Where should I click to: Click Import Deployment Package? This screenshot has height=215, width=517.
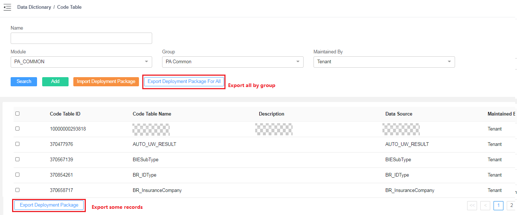106,82
